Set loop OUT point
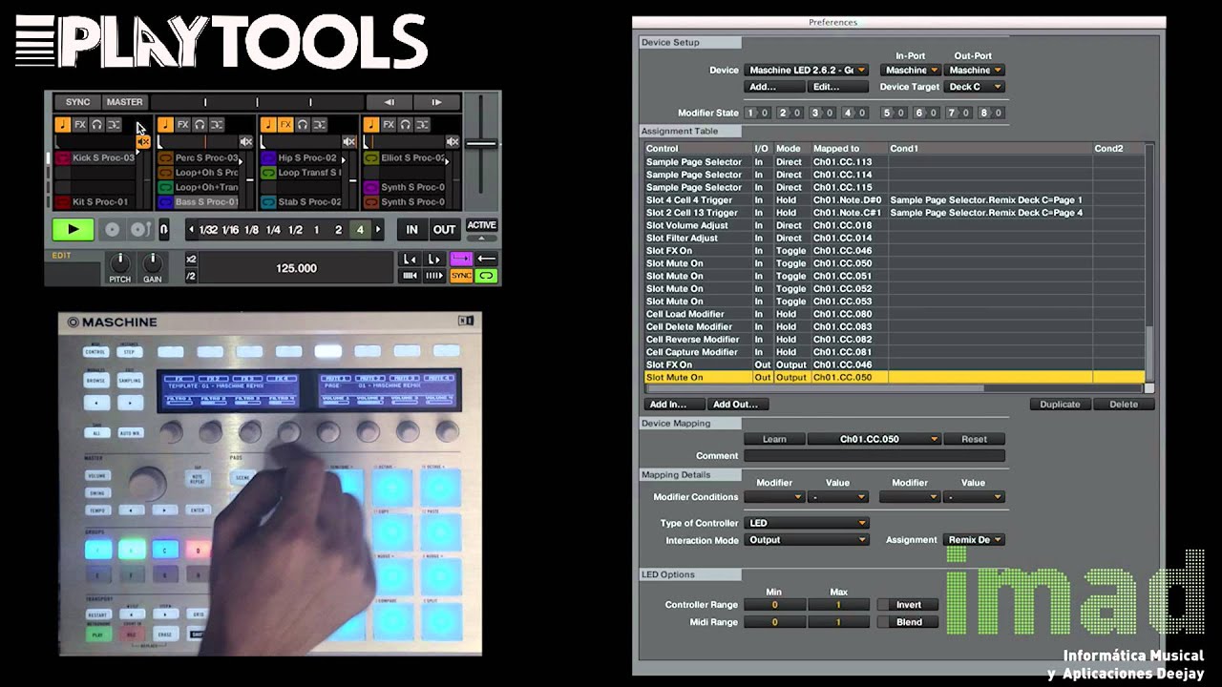The width and height of the screenshot is (1222, 687). (445, 230)
